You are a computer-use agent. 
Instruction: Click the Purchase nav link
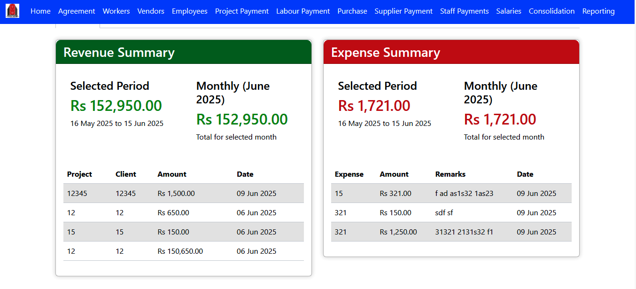[352, 11]
